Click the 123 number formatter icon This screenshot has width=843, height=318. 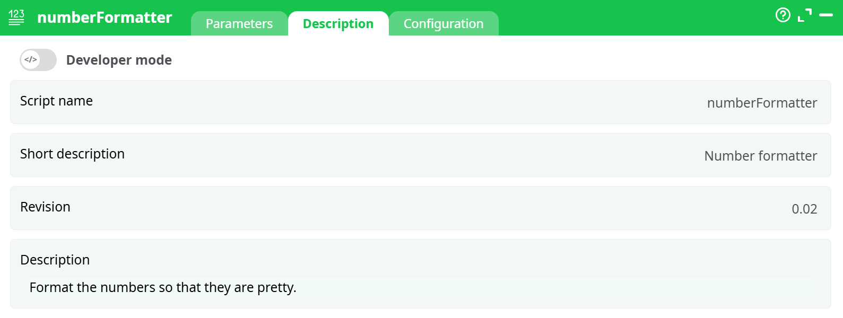(16, 16)
